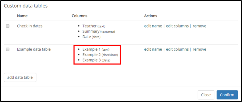Open edit columns for Check in dates
The width and height of the screenshot is (242, 102).
[x=177, y=26]
